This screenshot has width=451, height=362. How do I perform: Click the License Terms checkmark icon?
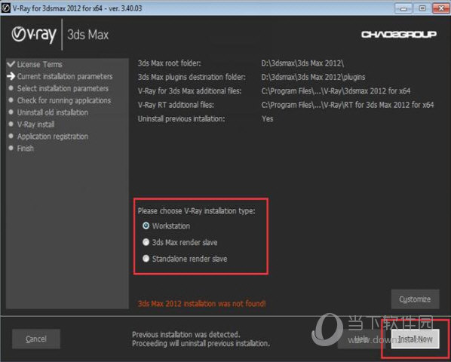(x=11, y=64)
